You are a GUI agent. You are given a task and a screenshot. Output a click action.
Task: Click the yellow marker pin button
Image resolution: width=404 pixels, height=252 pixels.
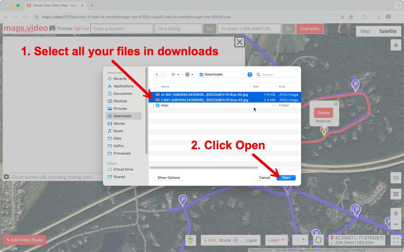[191, 240]
